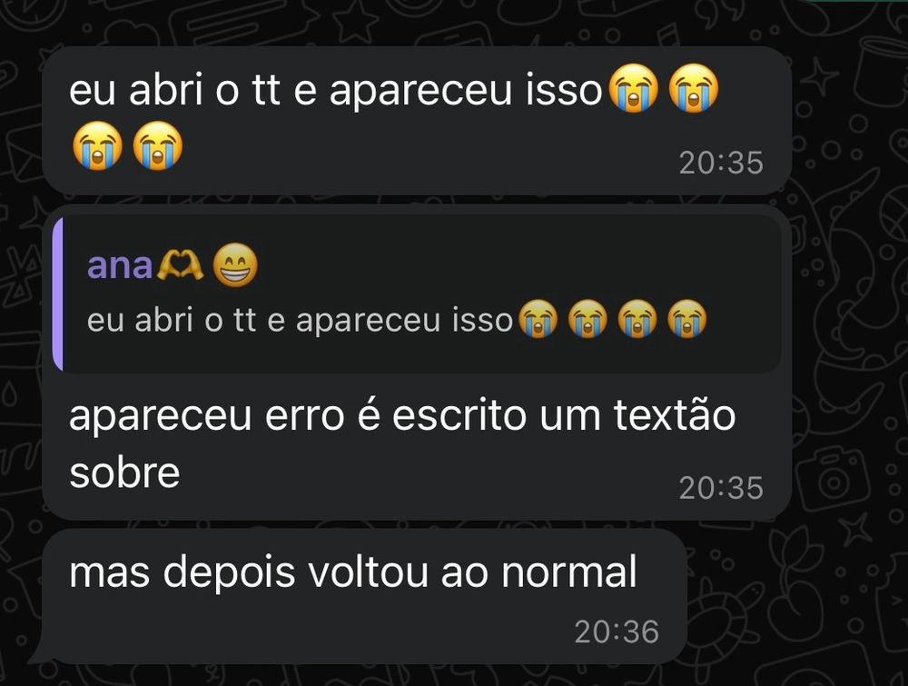Image resolution: width=908 pixels, height=686 pixels.
Task: Click the grinning emoji beside ana's name
Action: pos(234,265)
